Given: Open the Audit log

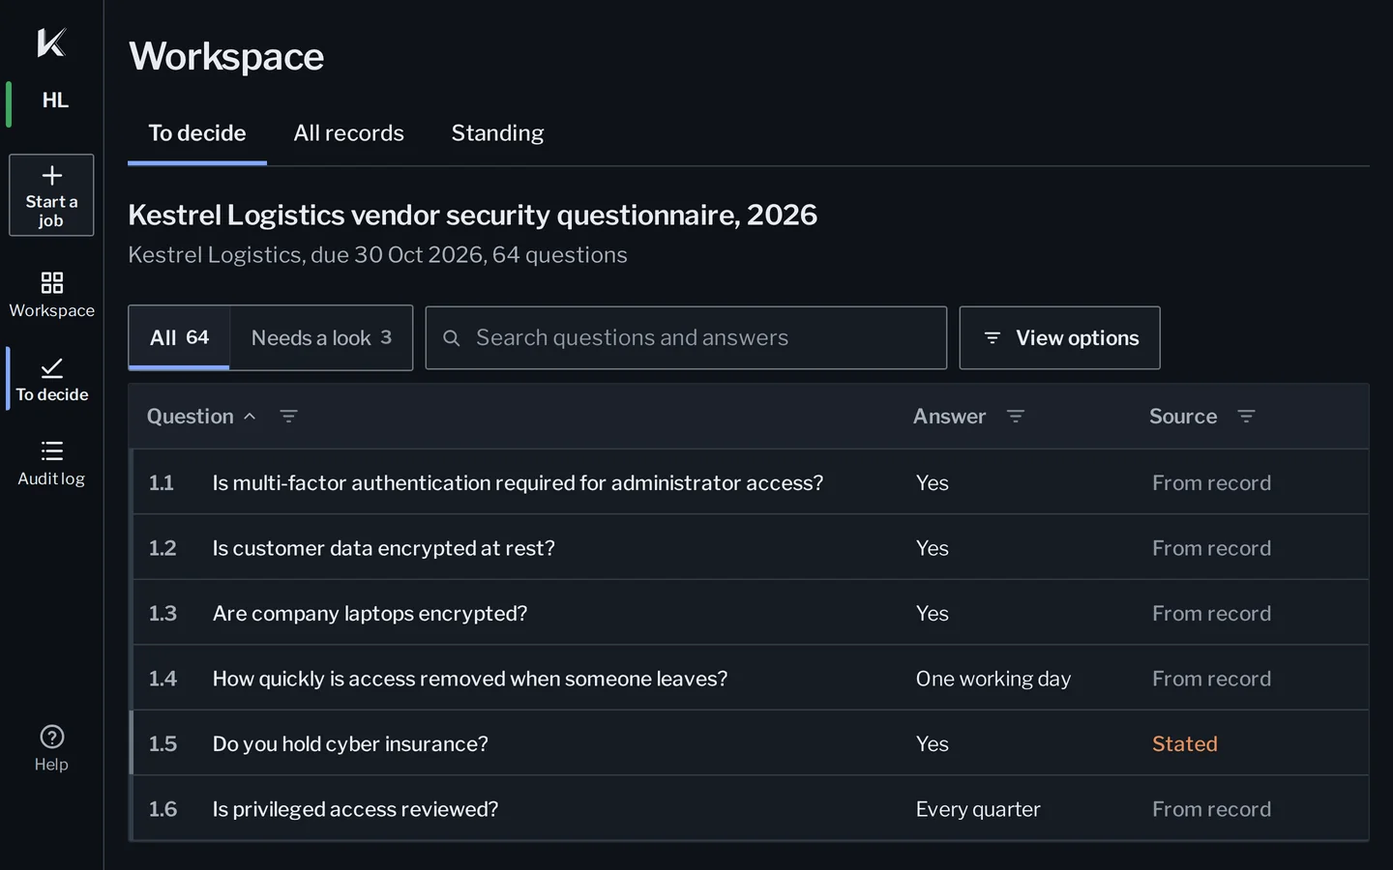Looking at the screenshot, I should [51, 464].
